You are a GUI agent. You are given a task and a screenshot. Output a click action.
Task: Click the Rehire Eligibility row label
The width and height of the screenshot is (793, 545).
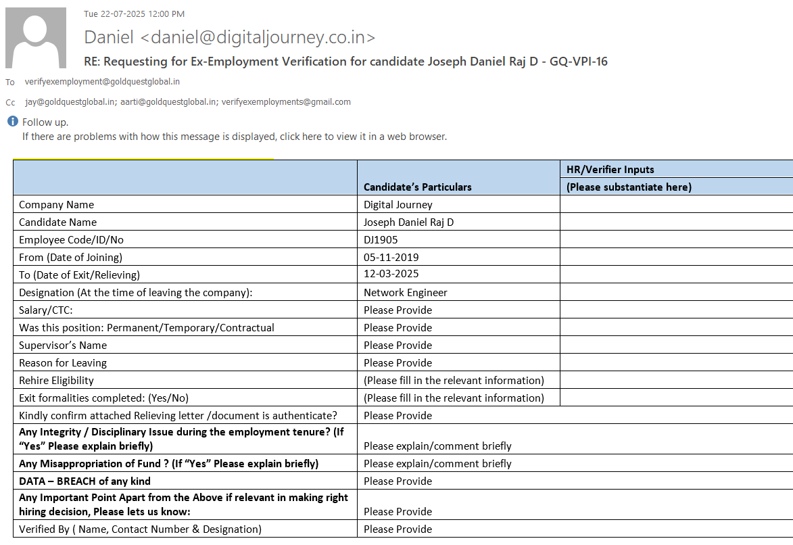pos(57,381)
